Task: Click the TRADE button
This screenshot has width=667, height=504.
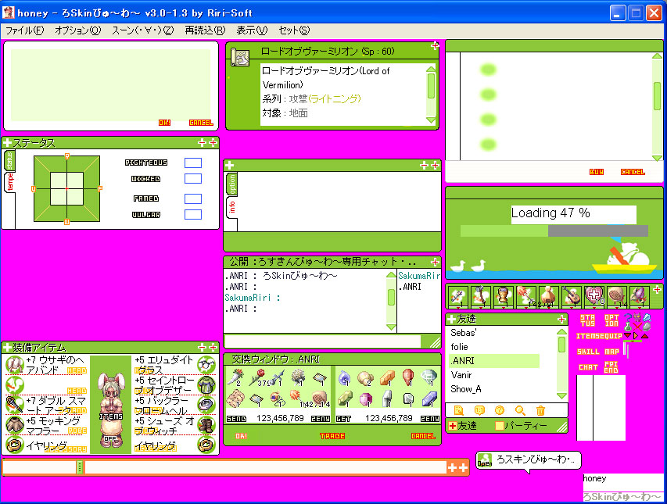Action: (x=332, y=436)
